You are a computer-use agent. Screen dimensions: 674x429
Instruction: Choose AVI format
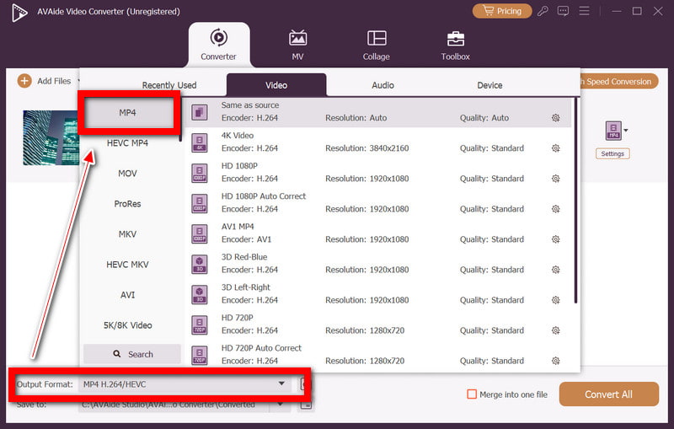pyautogui.click(x=127, y=295)
